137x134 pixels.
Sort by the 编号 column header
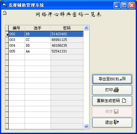17,28
